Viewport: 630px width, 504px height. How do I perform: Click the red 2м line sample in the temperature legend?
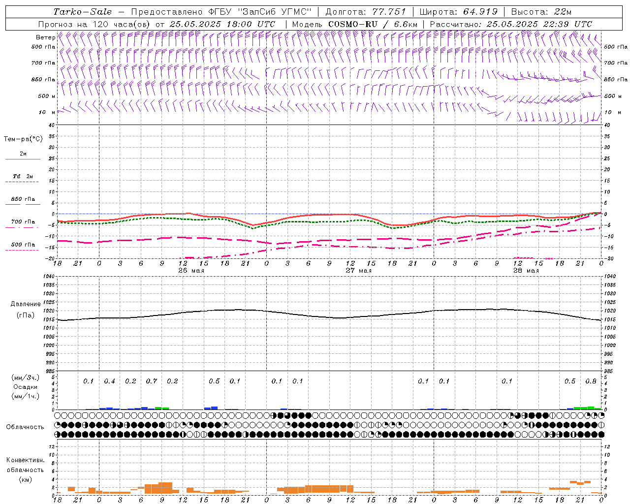point(23,159)
